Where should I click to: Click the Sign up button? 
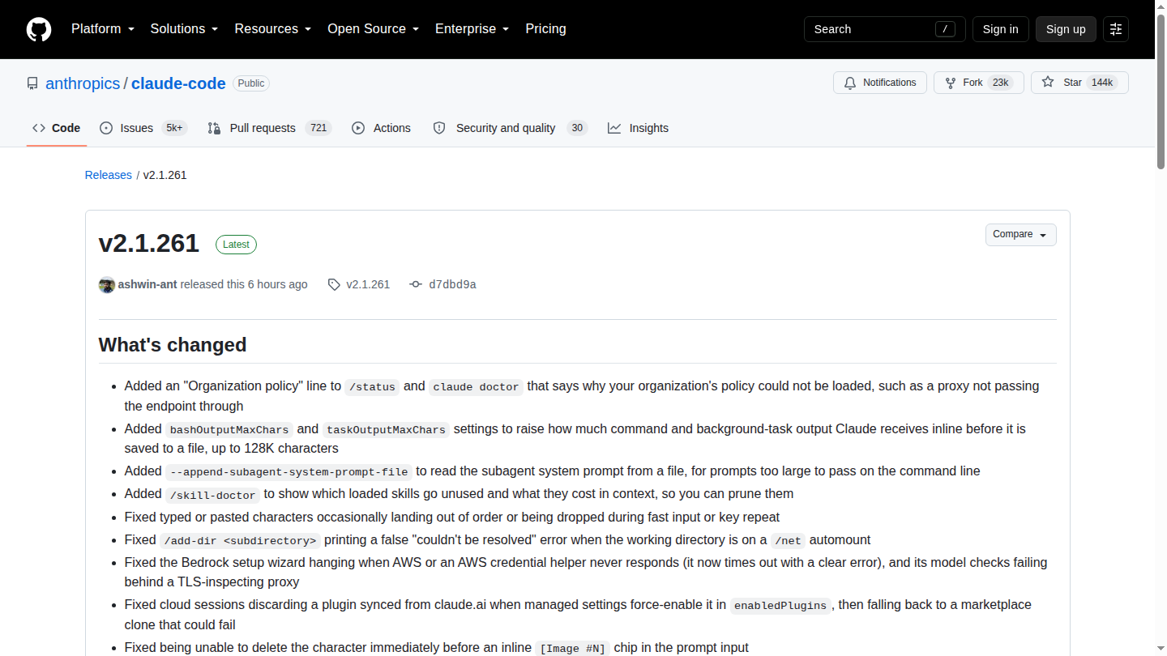(x=1066, y=29)
